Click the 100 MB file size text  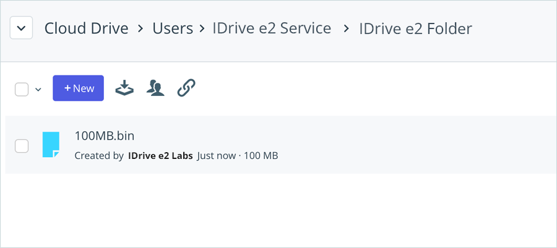[261, 156]
